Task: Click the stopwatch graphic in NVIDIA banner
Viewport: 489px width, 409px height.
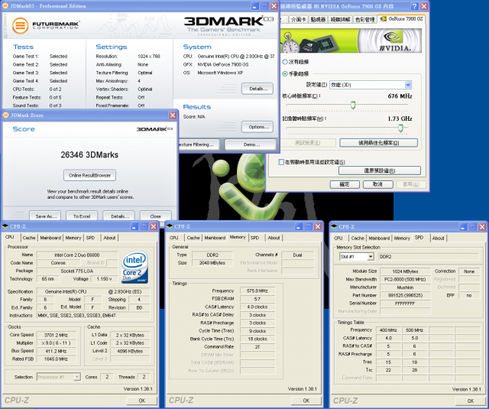Action: coord(290,42)
